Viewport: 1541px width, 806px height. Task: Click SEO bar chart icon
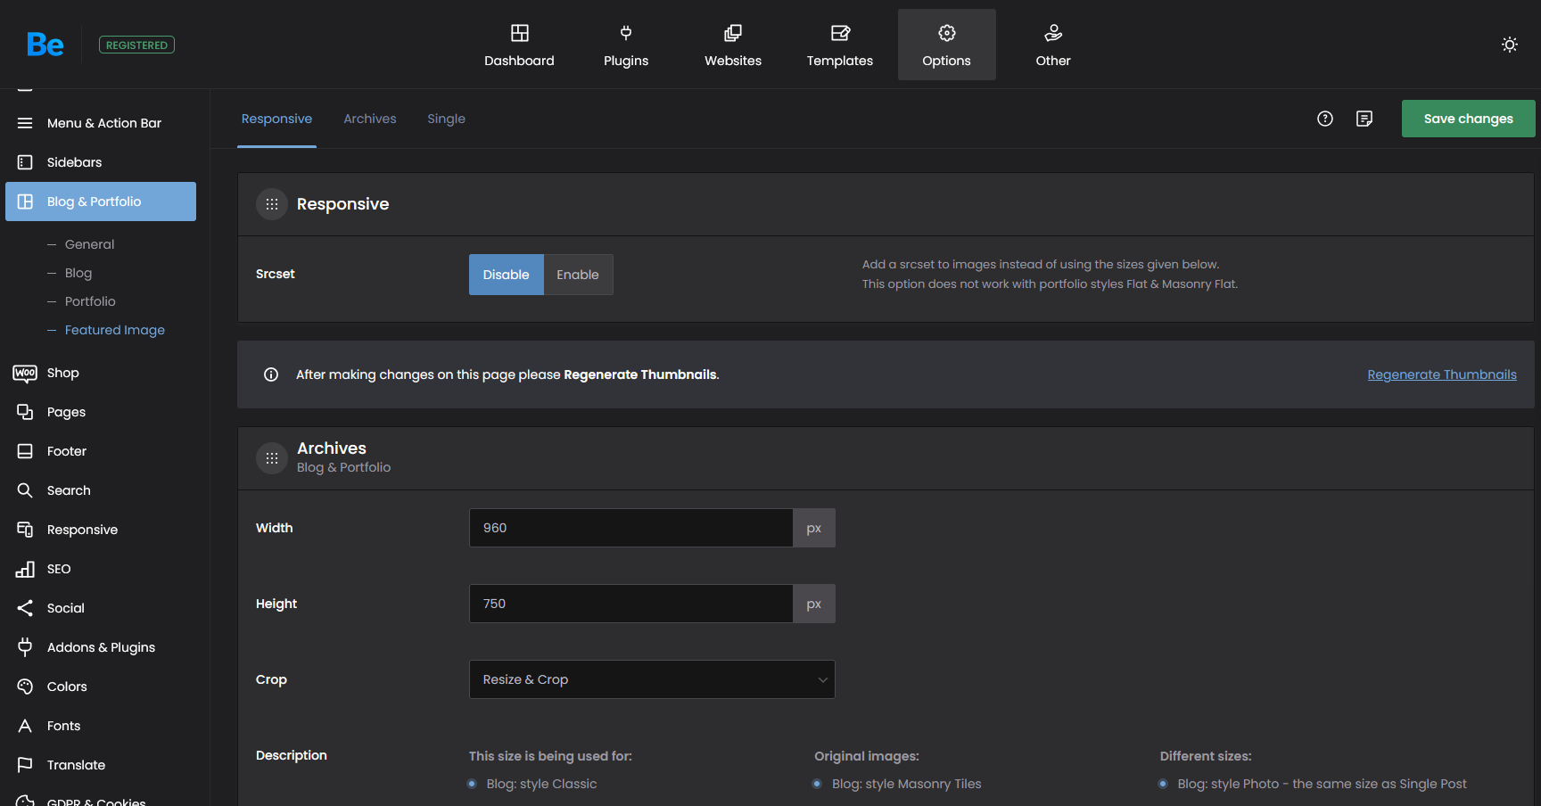pos(25,569)
